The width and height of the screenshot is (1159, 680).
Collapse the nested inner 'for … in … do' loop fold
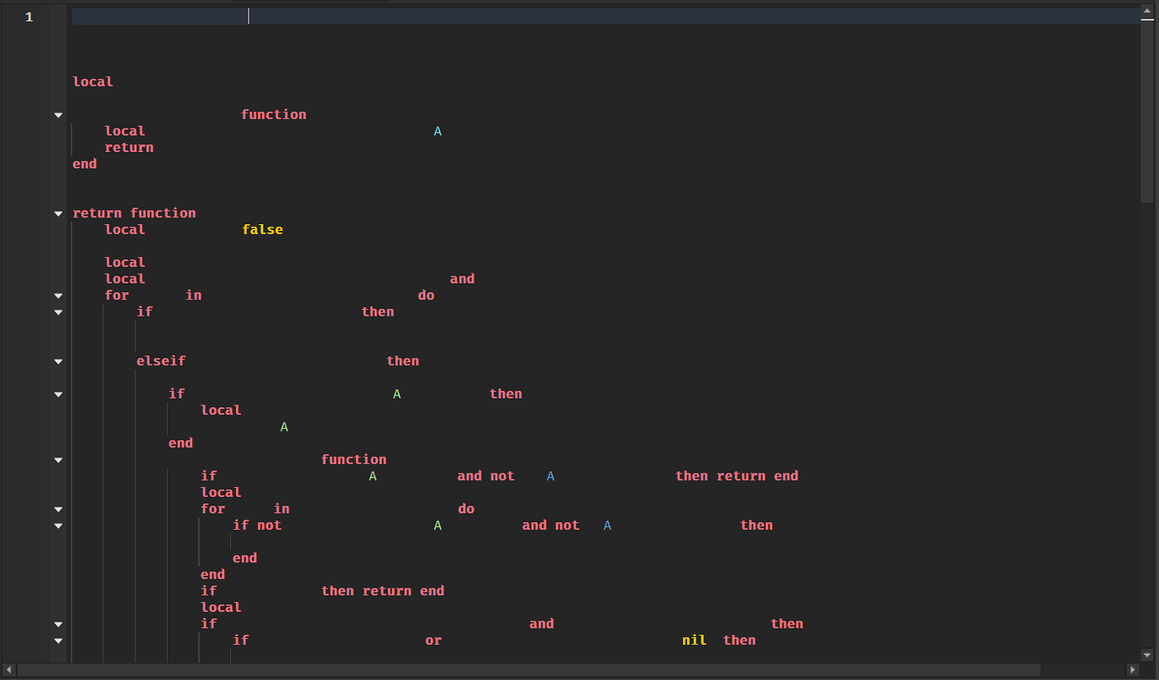[58, 509]
